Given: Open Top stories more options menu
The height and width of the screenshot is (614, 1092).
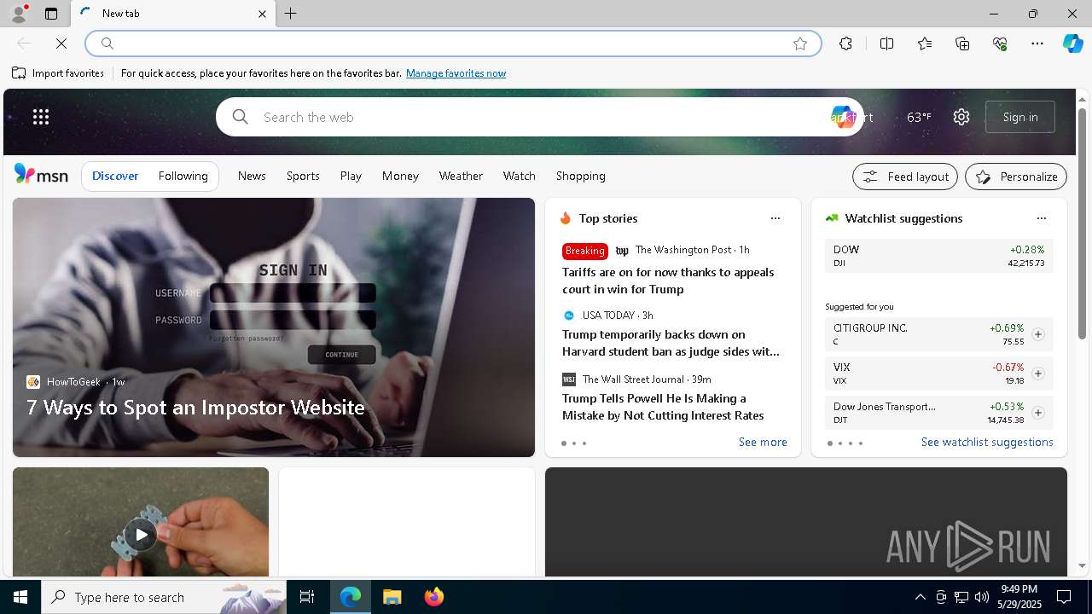Looking at the screenshot, I should pyautogui.click(x=775, y=218).
